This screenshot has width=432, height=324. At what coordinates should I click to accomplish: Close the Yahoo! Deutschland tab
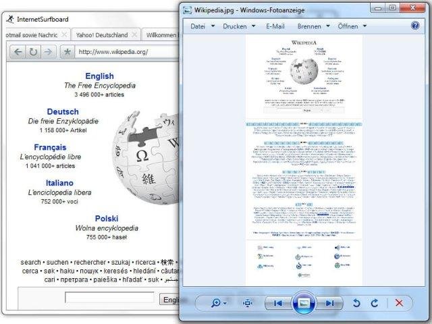tap(134, 34)
